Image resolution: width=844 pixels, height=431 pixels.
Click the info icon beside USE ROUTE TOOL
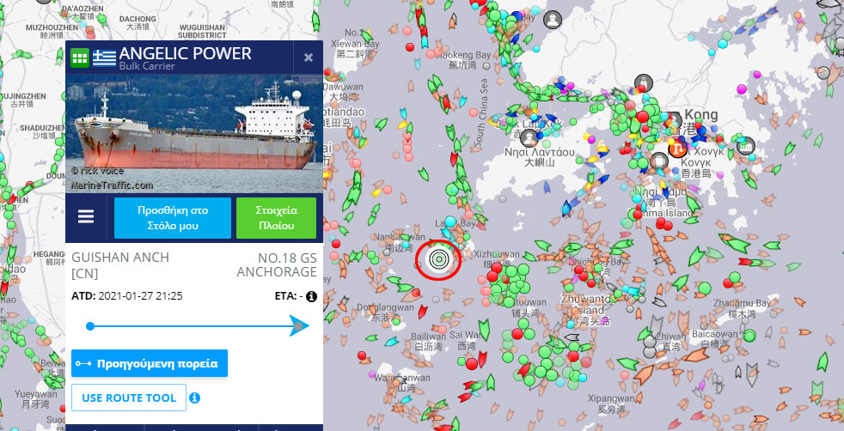pos(195,398)
